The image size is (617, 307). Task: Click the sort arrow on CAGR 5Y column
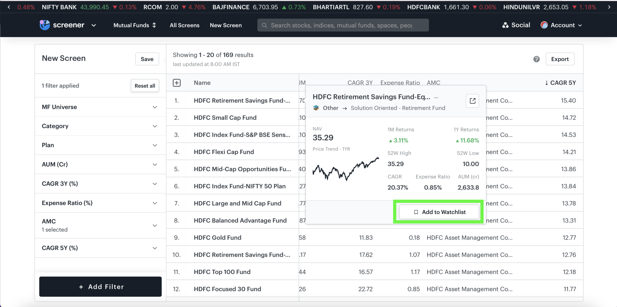(x=546, y=82)
